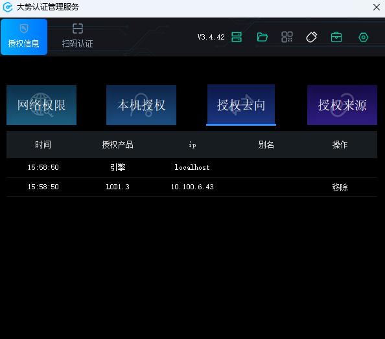Click the LOD1.3 product cell
Viewport: 385px width, 339px height.
click(x=117, y=187)
